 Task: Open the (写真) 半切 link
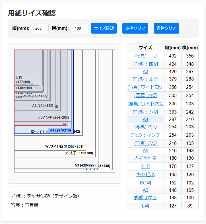145,56
